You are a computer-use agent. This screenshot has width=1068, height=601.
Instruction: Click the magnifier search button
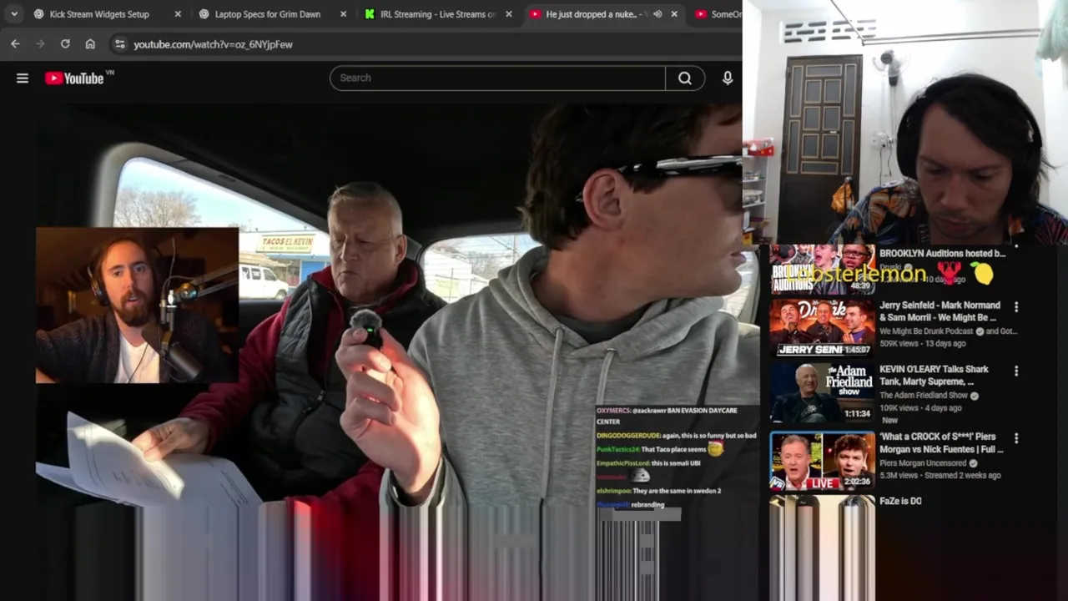pos(685,78)
